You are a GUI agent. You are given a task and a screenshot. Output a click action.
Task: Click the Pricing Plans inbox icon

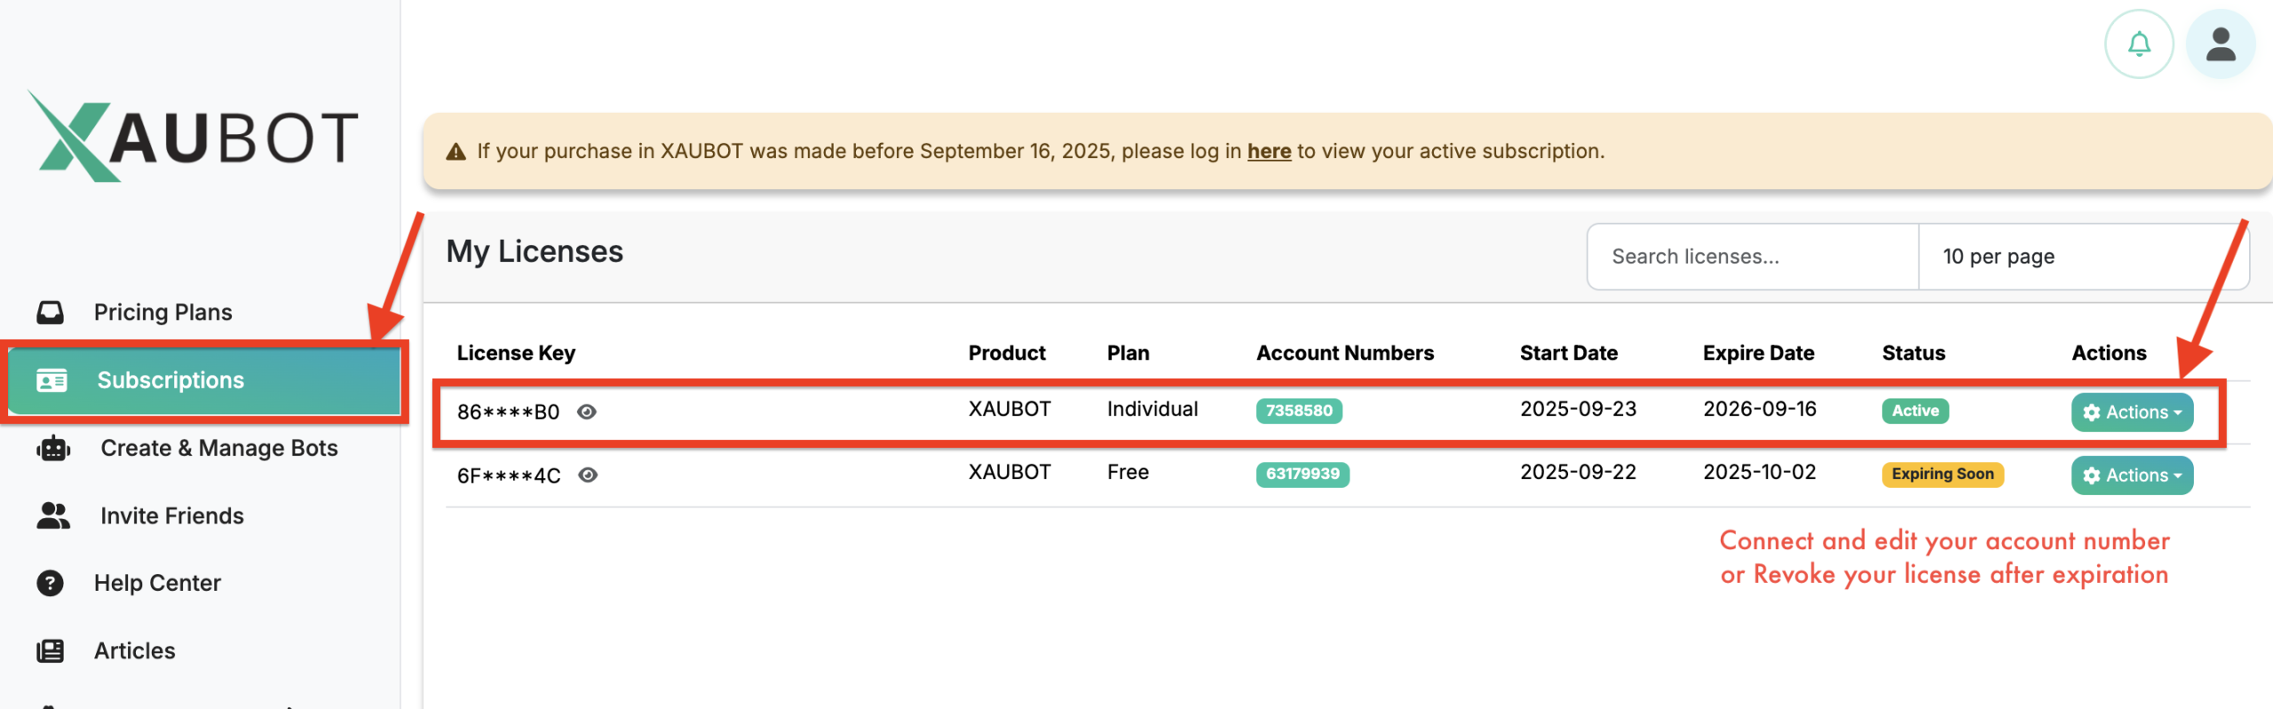(x=51, y=312)
